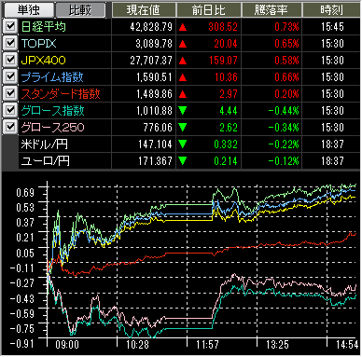
Task: Select the プライム指数 label
Action: click(52, 77)
